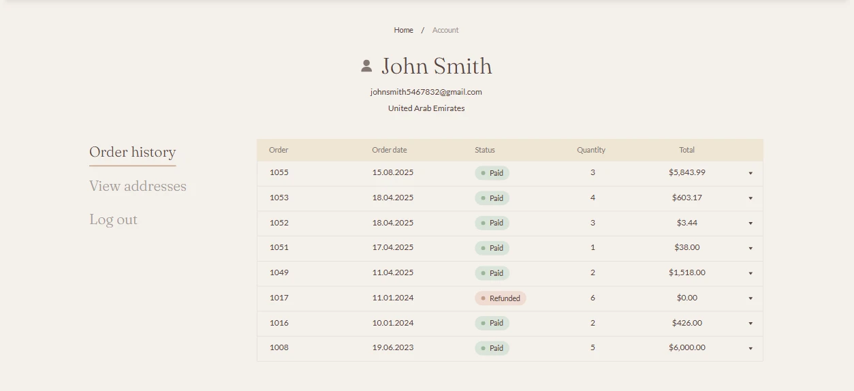Click the total $1,518.00
This screenshot has width=854, height=391.
687,272
